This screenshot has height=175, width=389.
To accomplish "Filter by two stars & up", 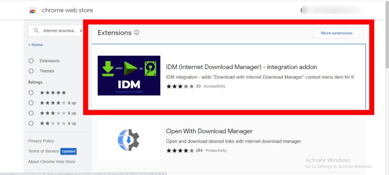I will pyautogui.click(x=31, y=123).
